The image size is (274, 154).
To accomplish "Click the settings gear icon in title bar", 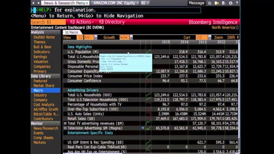I will 231,3.
